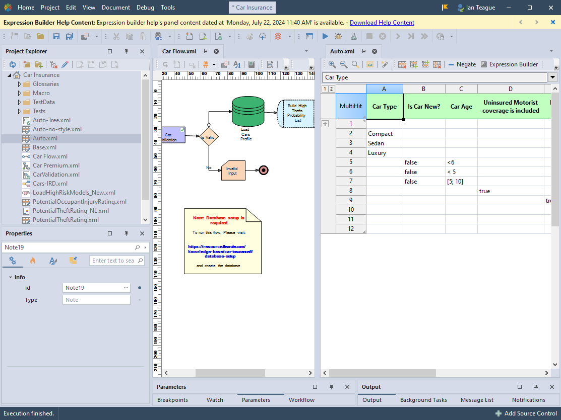Zoom in on the Auto.xml table
561x420 pixels.
(x=332, y=64)
